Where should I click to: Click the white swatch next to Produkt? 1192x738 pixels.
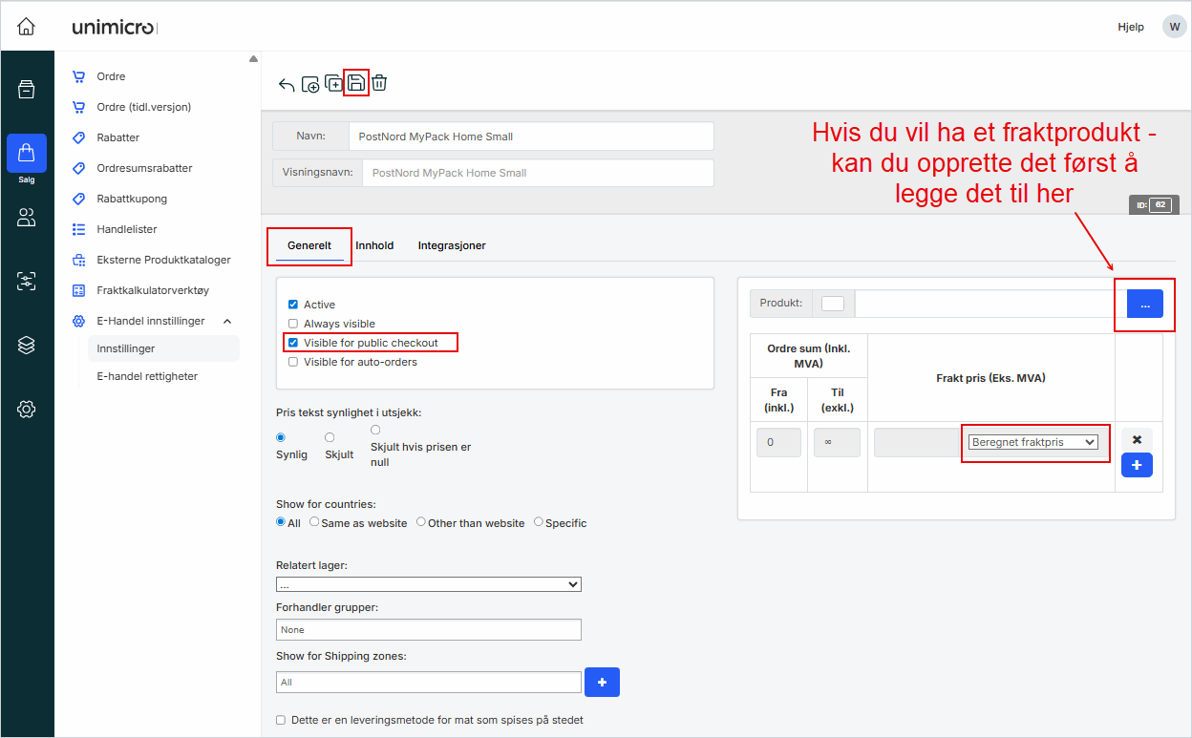pyautogui.click(x=833, y=304)
